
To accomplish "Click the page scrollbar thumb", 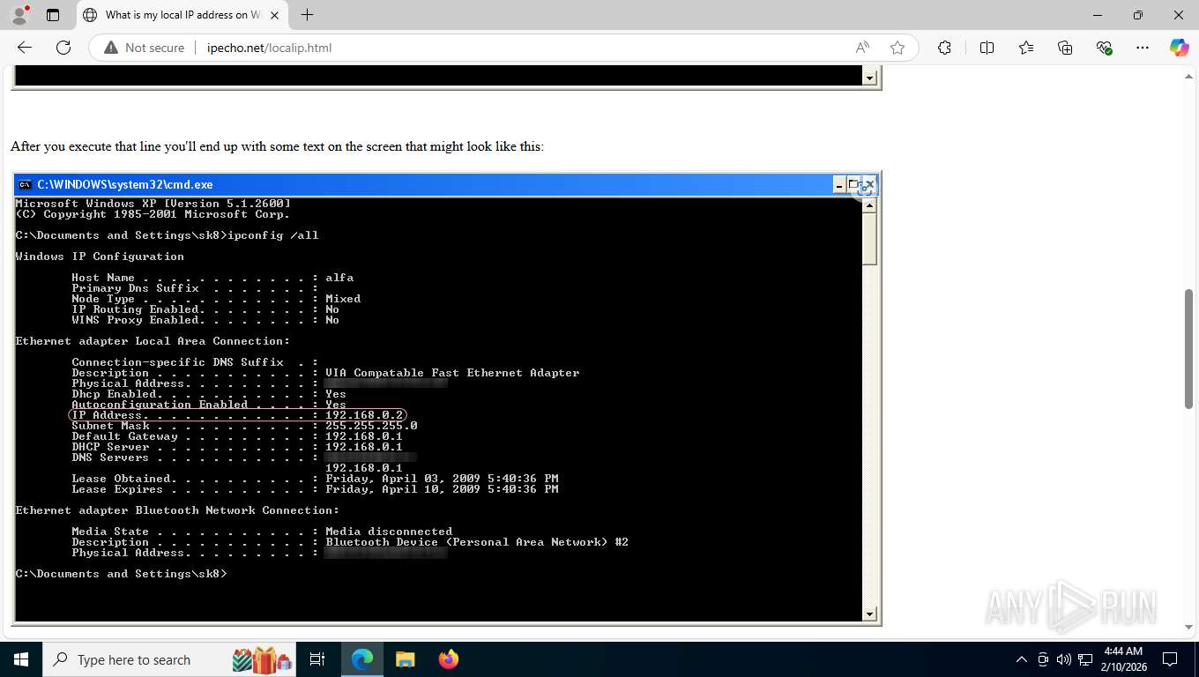I will 1188,348.
